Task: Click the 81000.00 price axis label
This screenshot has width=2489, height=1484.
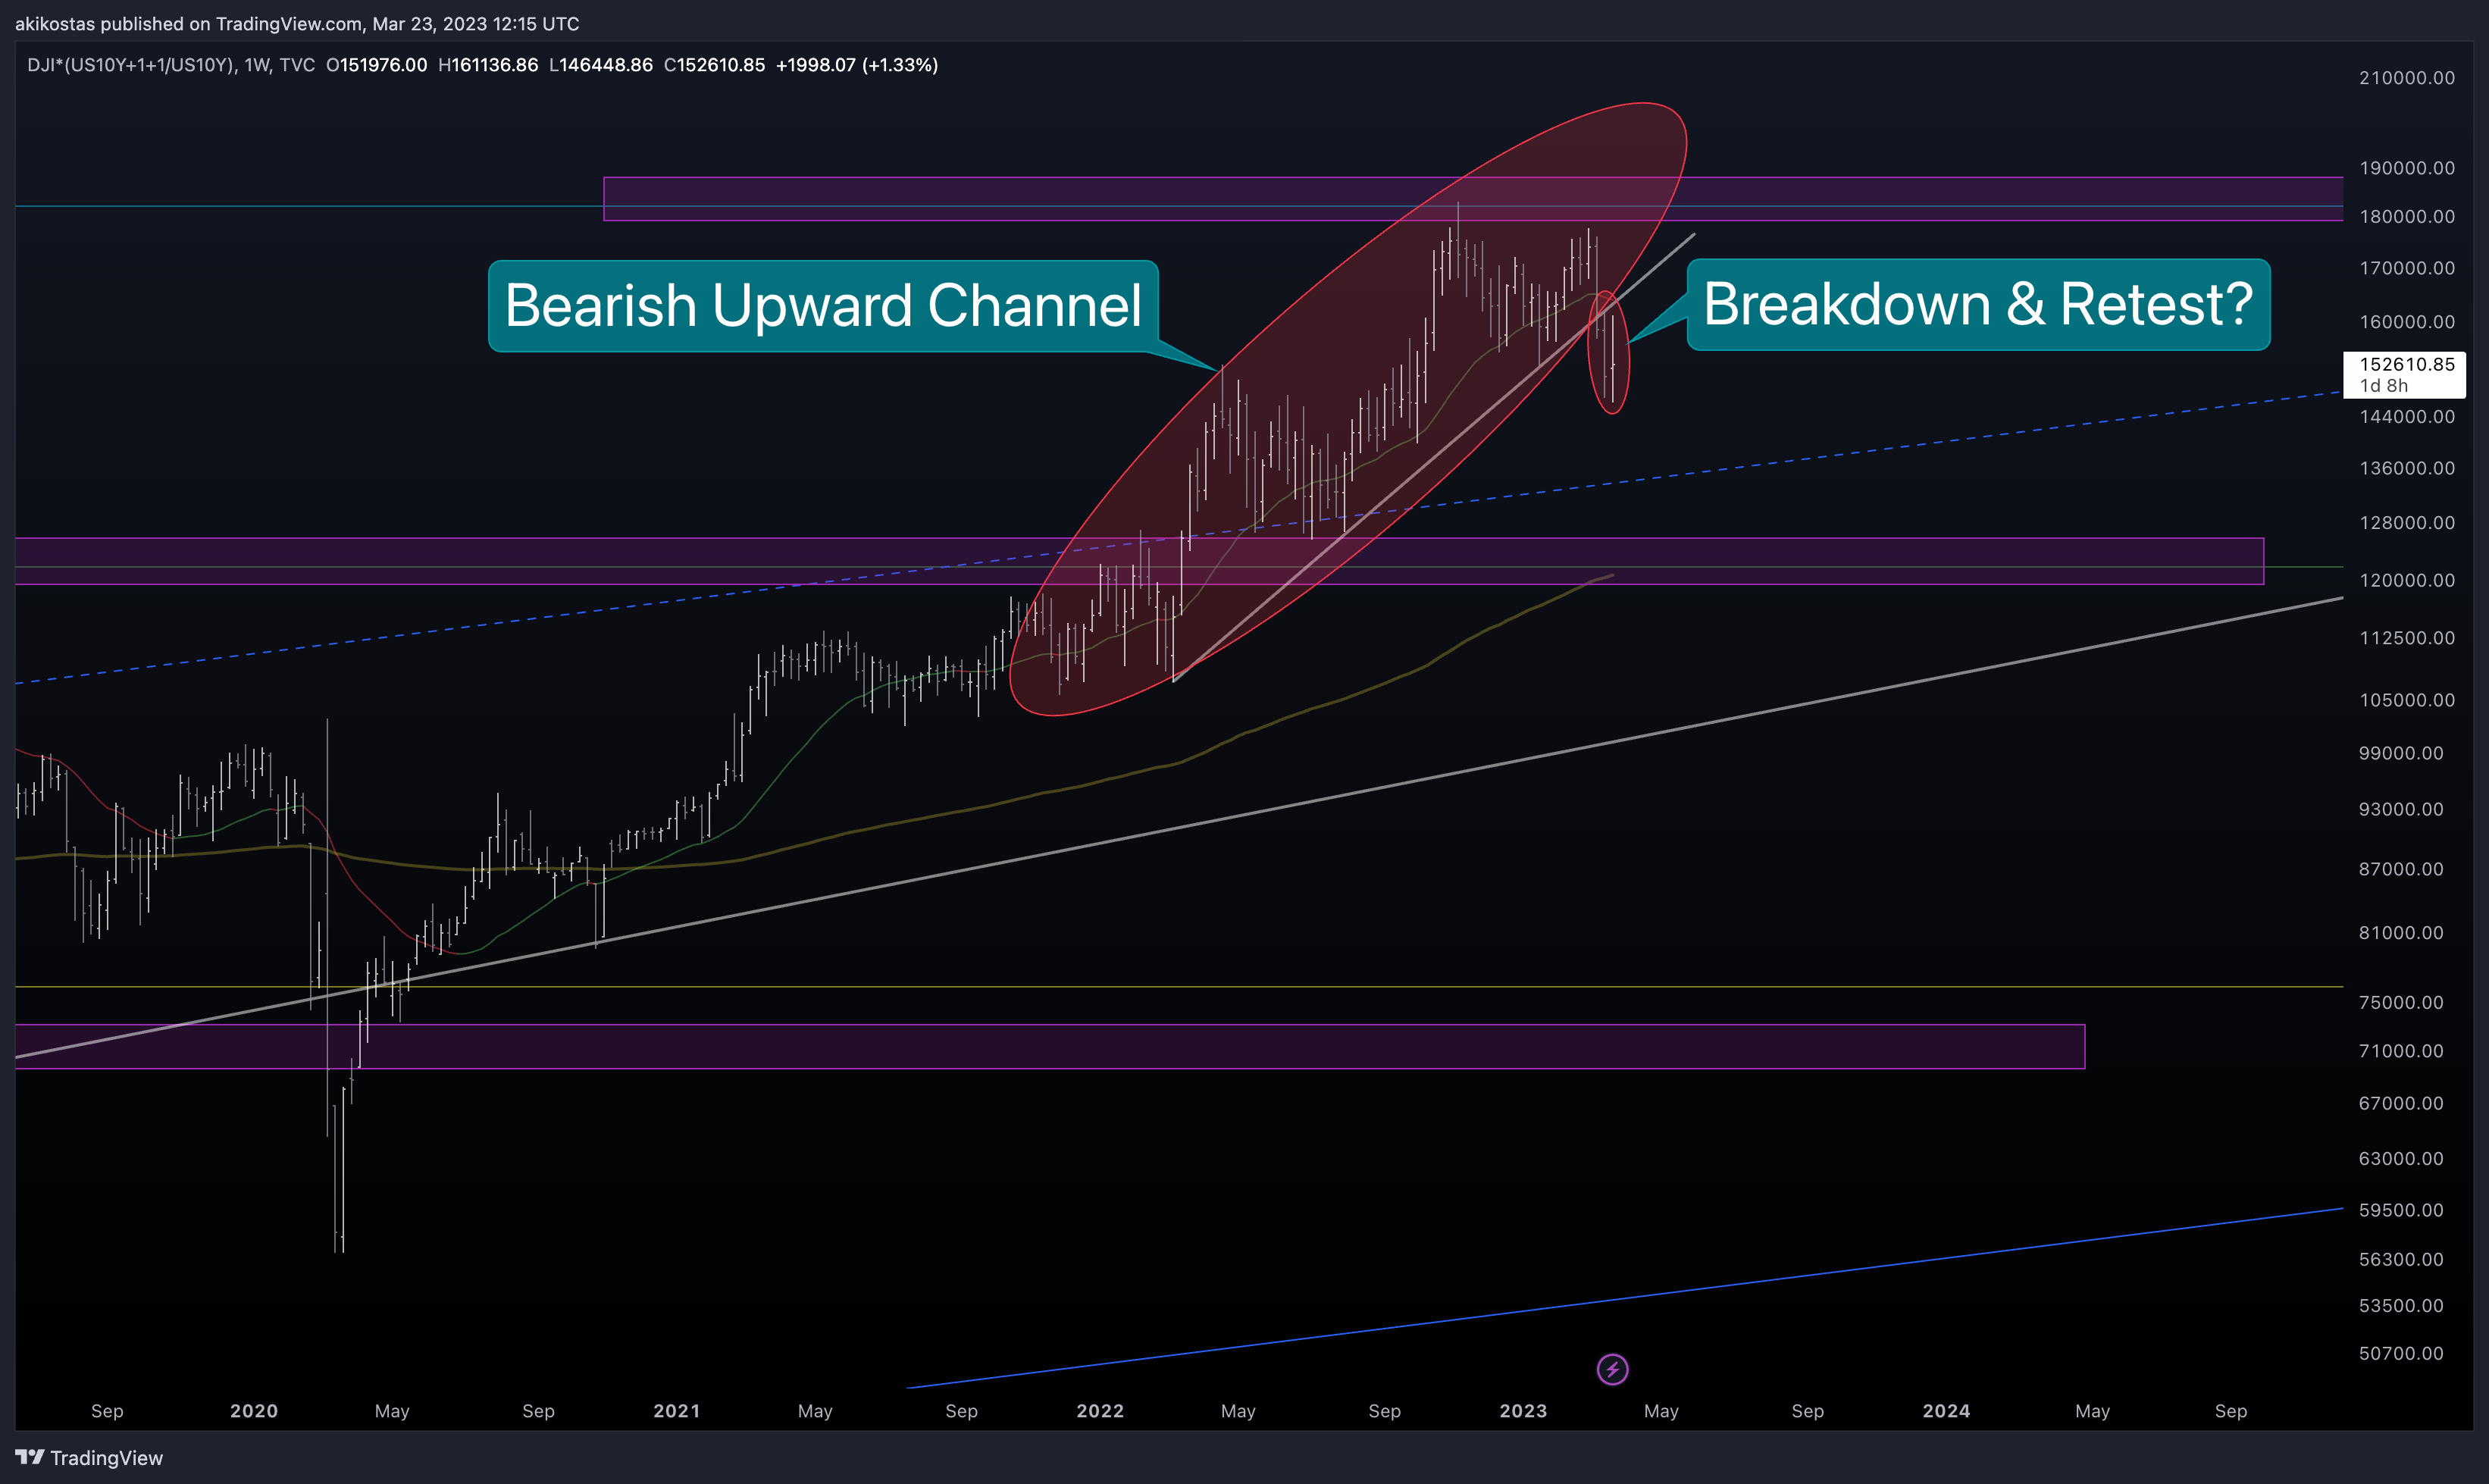Action: click(2401, 933)
